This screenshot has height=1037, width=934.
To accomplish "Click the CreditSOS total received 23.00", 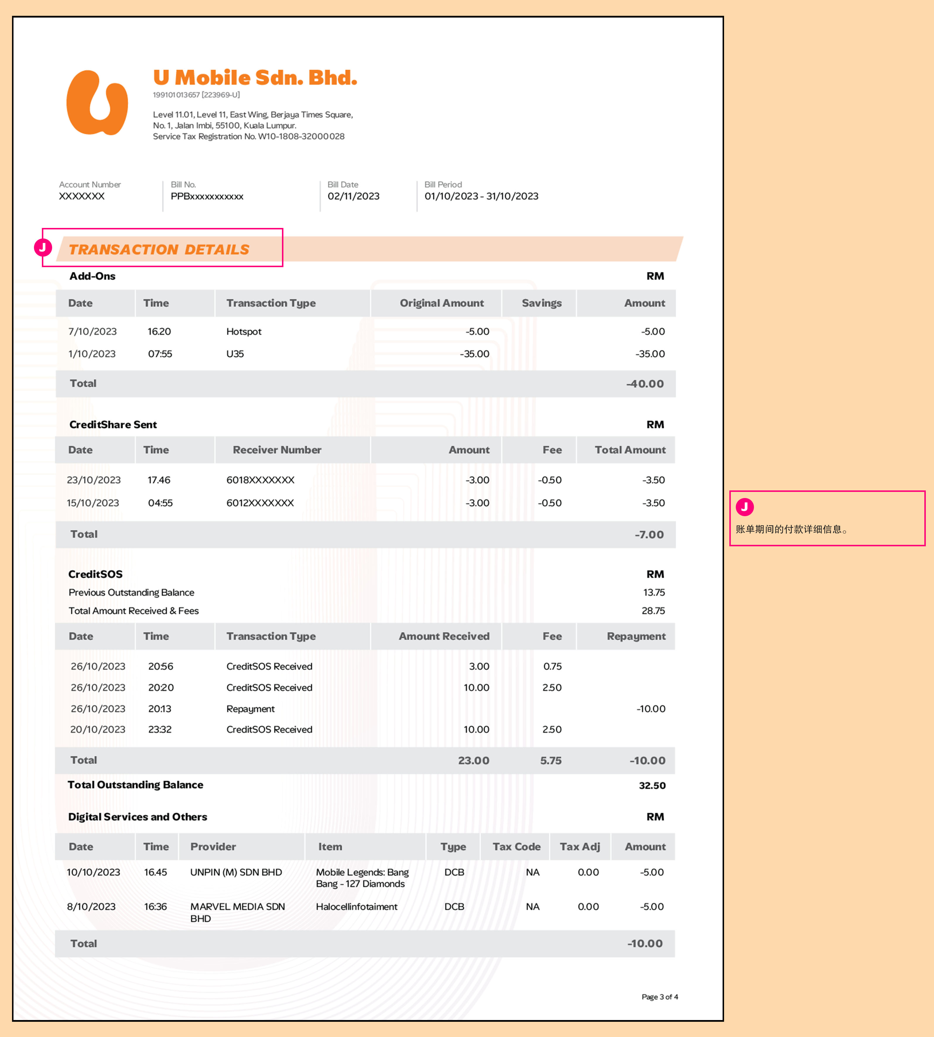I will (474, 760).
